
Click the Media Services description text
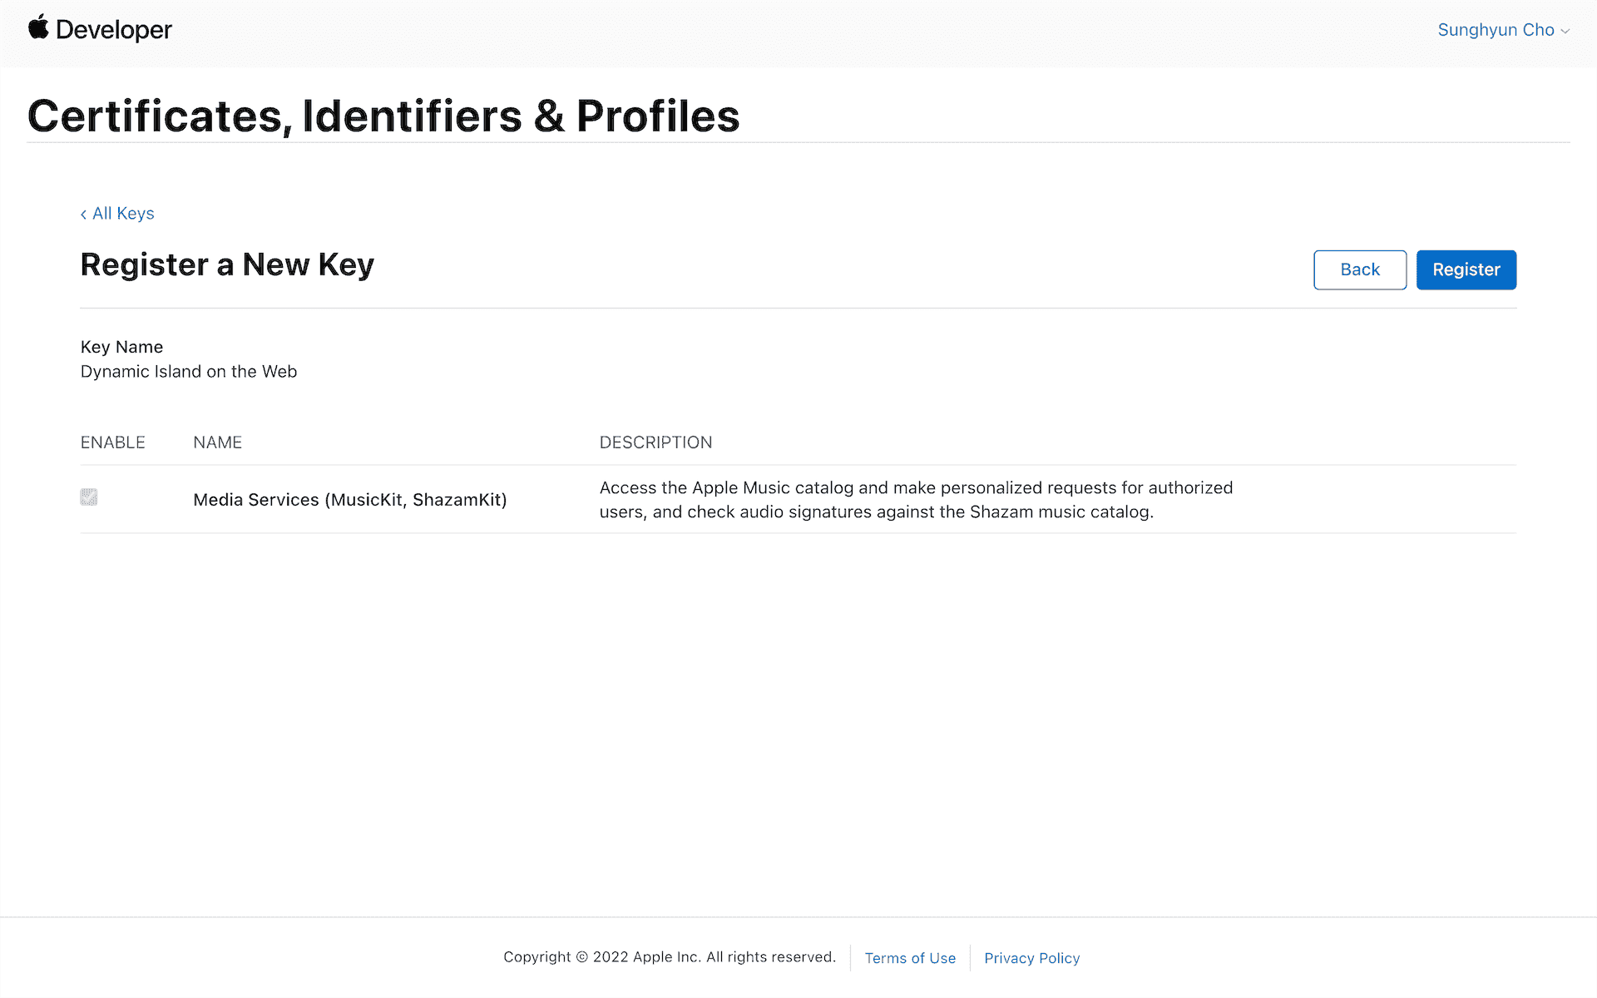pyautogui.click(x=915, y=500)
